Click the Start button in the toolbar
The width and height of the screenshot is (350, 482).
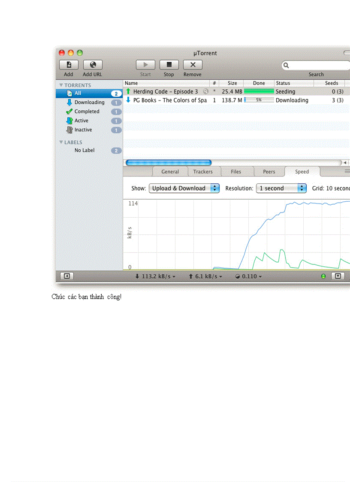click(145, 65)
